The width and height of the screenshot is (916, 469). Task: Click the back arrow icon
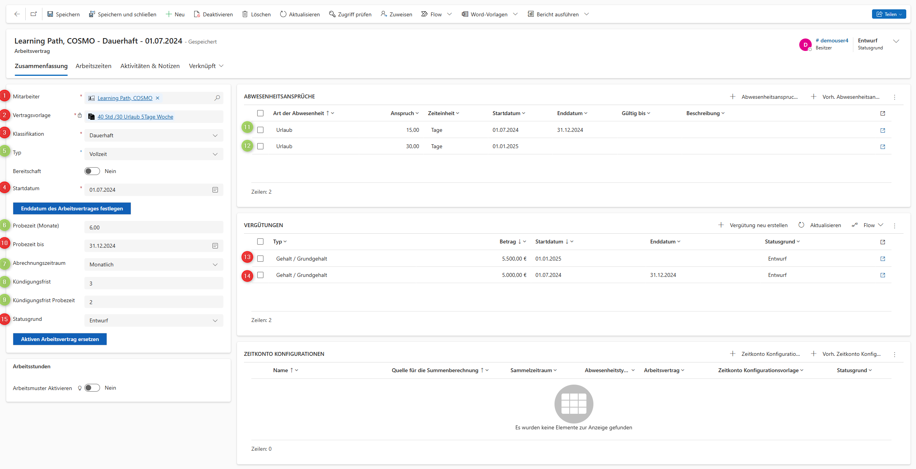coord(17,14)
